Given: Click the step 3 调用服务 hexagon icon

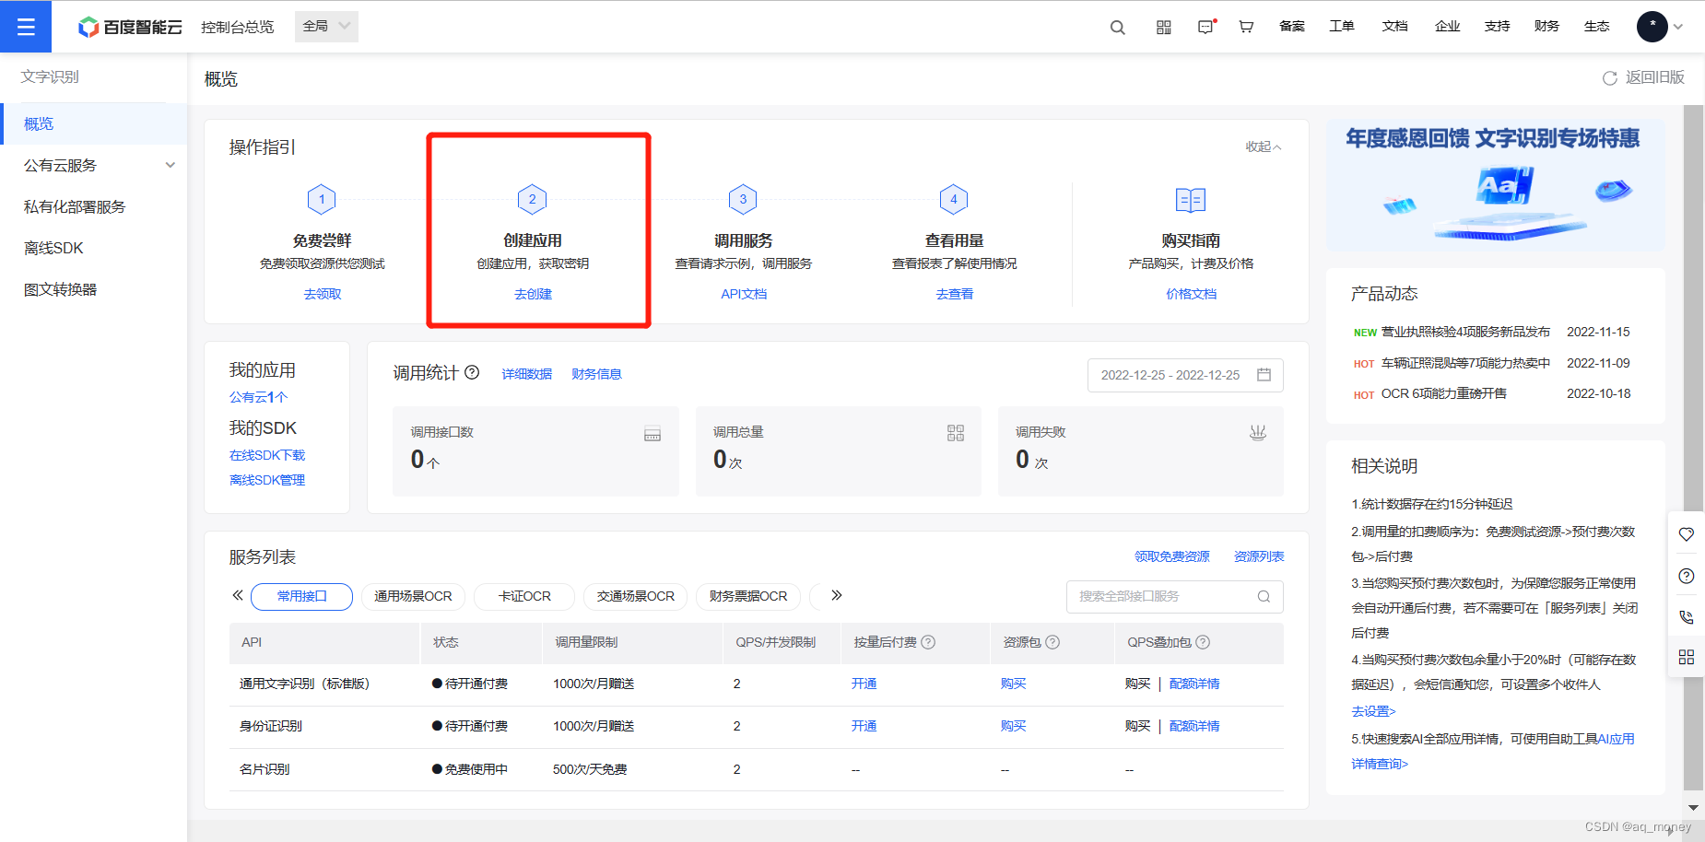Looking at the screenshot, I should pyautogui.click(x=743, y=199).
